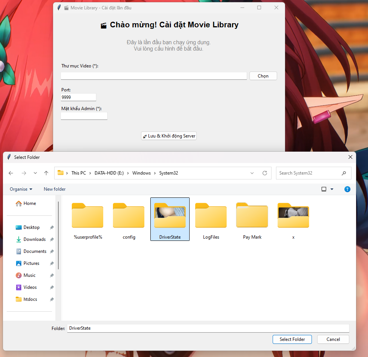This screenshot has height=357, width=368.
Task: Select the config folder
Action: click(129, 219)
